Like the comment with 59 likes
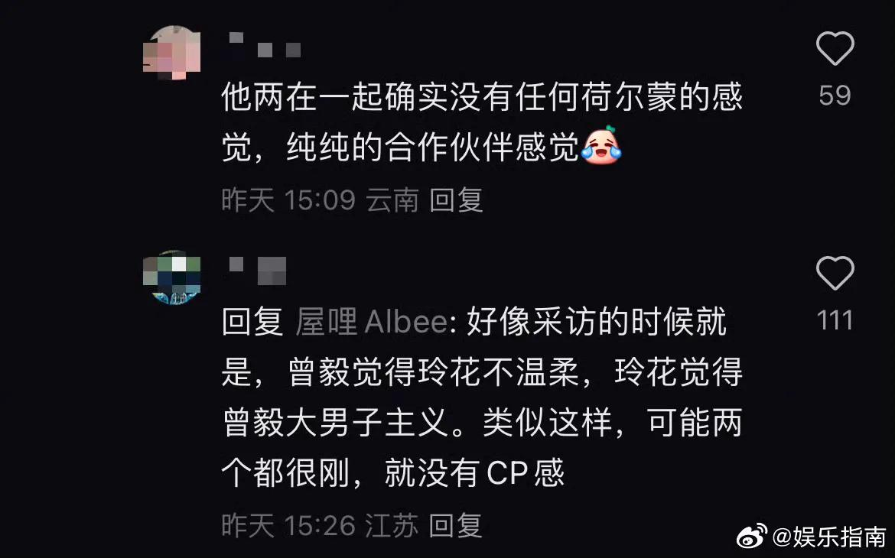895x558 pixels. [x=835, y=48]
